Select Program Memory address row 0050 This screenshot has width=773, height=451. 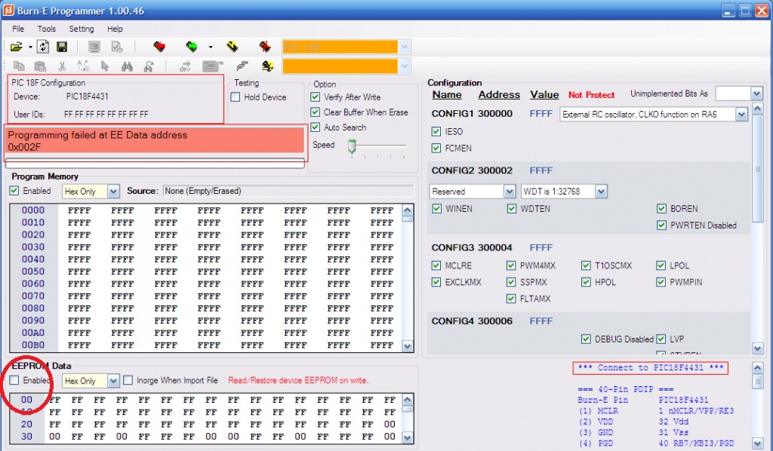click(x=32, y=272)
